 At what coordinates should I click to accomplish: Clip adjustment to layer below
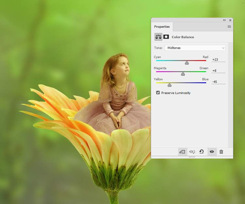click(182, 152)
